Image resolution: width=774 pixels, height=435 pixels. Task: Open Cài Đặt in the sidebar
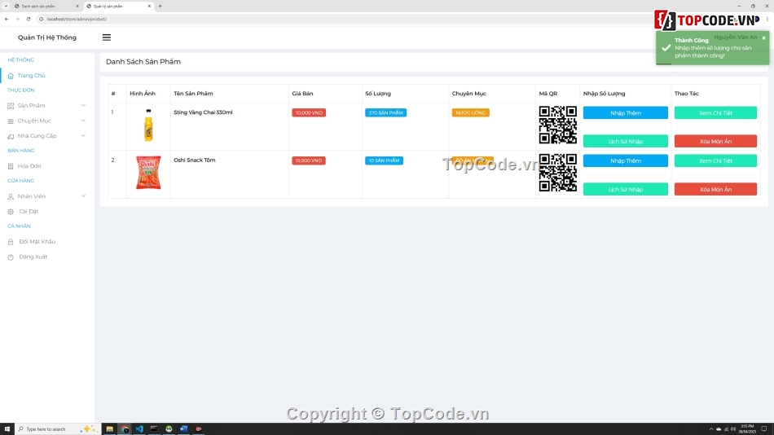pyautogui.click(x=29, y=211)
